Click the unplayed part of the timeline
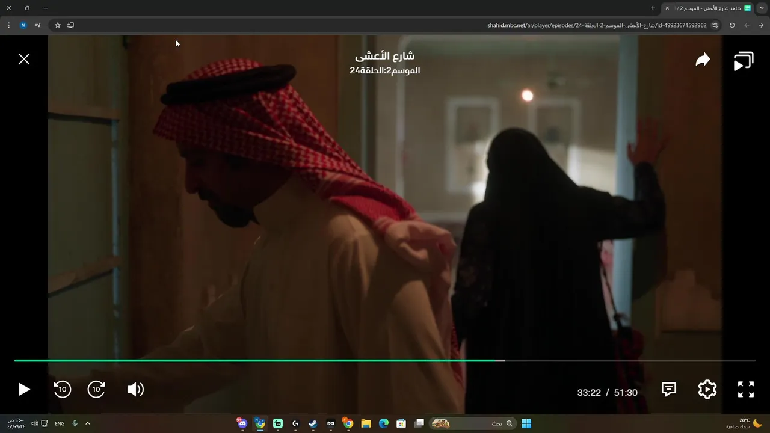This screenshot has height=433, width=770. tap(630, 361)
